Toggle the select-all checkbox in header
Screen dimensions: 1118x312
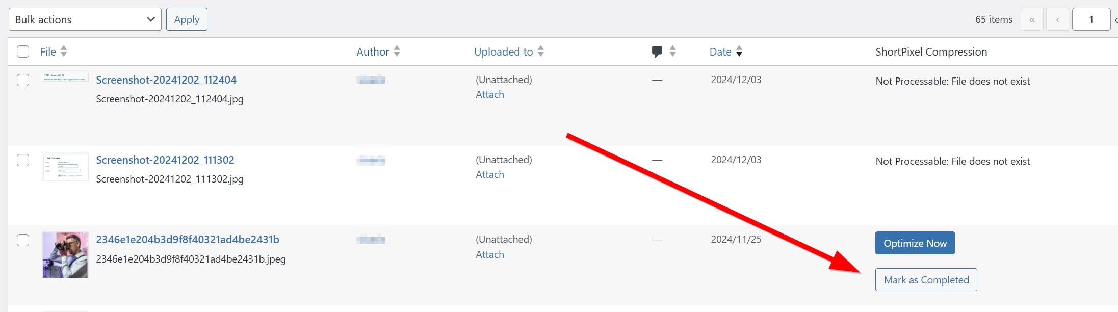[23, 51]
